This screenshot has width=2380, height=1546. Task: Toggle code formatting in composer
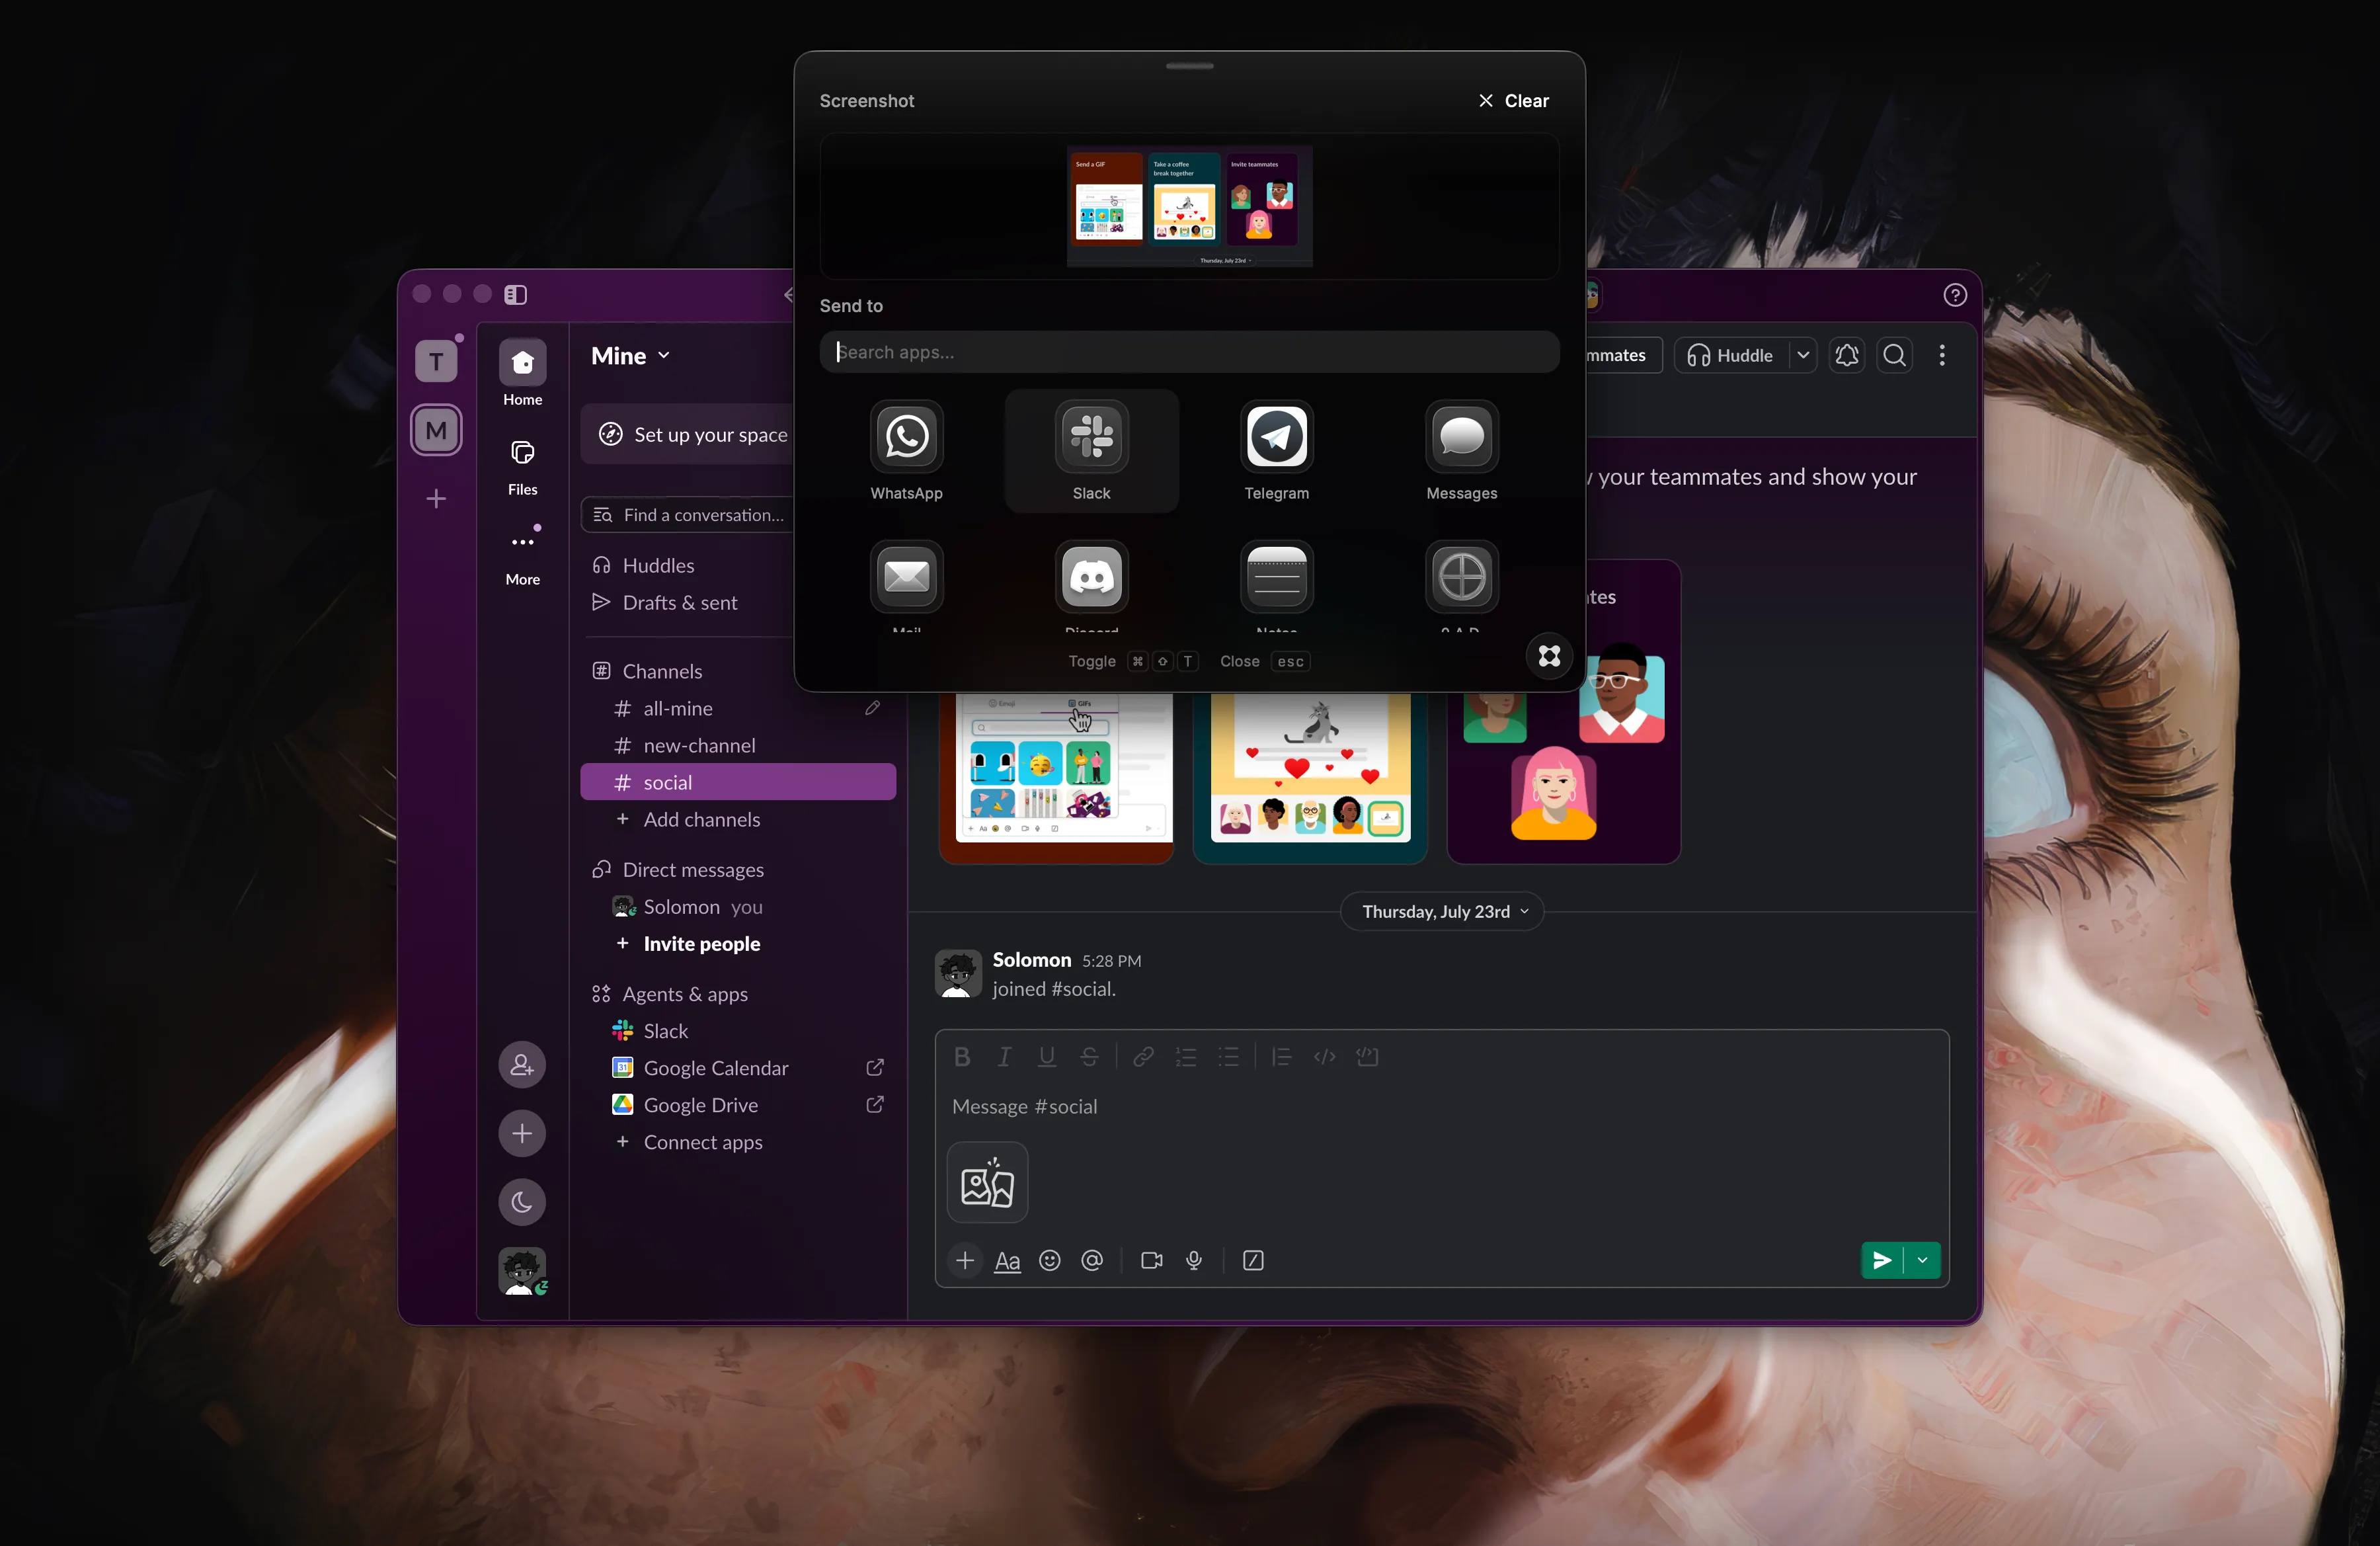tap(1324, 1056)
